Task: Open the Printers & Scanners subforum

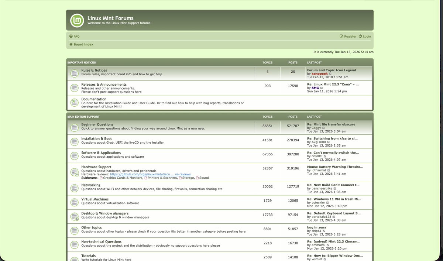Action: pos(162,178)
